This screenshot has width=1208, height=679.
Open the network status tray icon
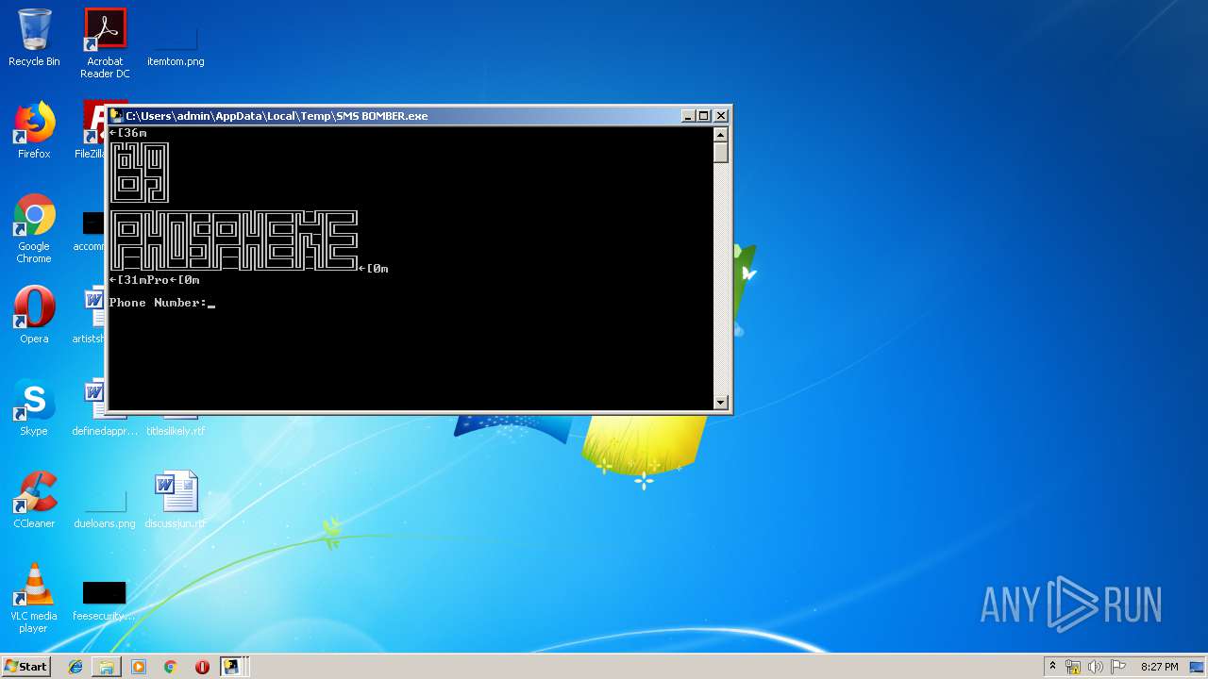click(1073, 667)
